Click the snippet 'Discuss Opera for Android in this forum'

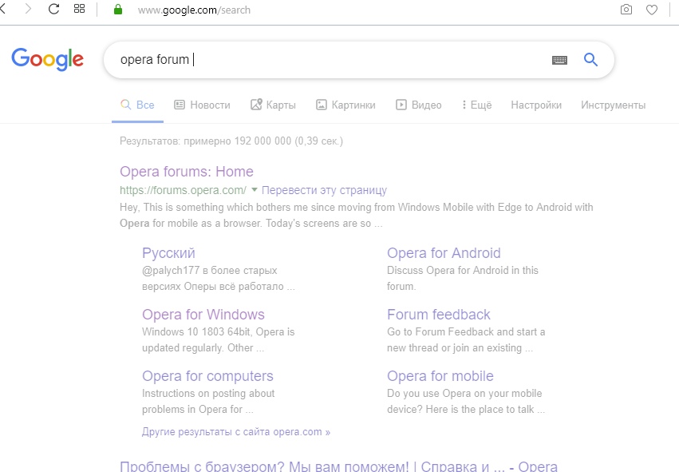tap(463, 278)
